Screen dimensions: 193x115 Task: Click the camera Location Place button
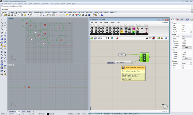(x=187, y=47)
